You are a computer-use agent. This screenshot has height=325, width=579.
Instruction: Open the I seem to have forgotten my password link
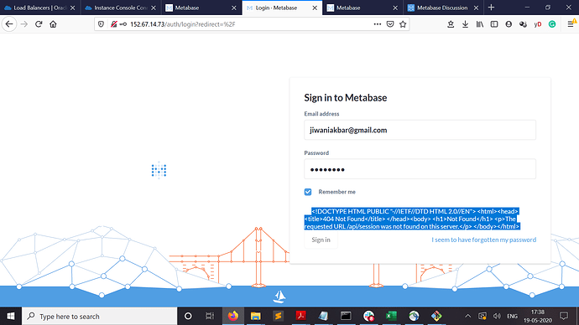[483, 240]
